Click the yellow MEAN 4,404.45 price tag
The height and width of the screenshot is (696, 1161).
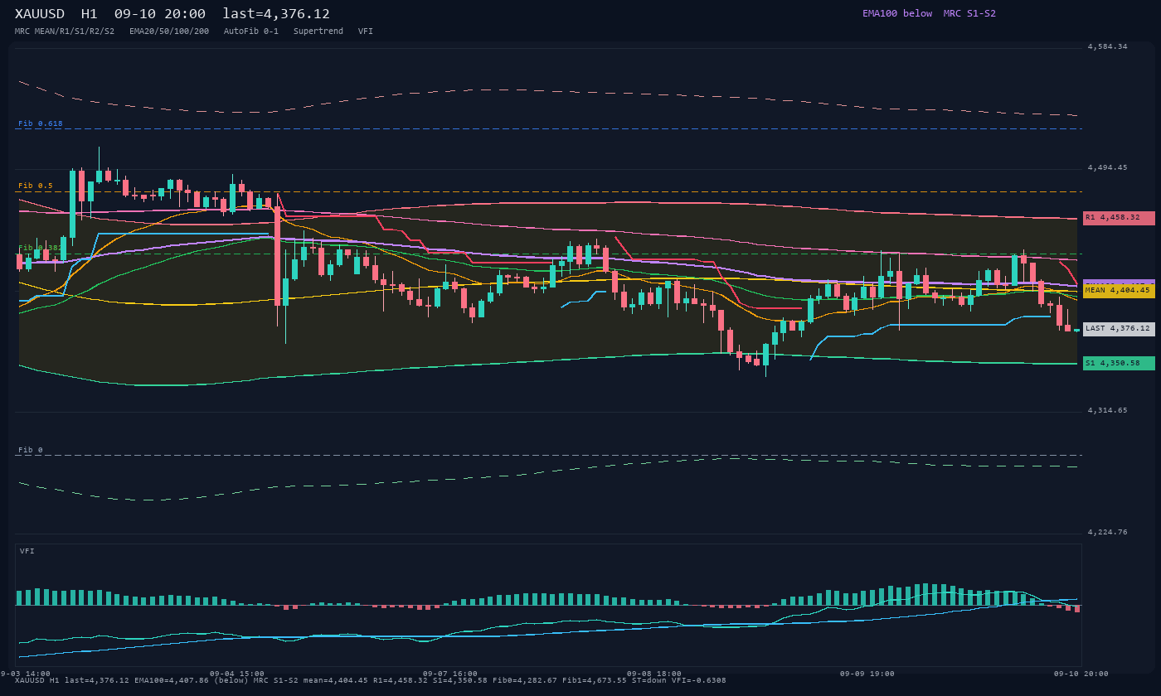tap(1119, 291)
